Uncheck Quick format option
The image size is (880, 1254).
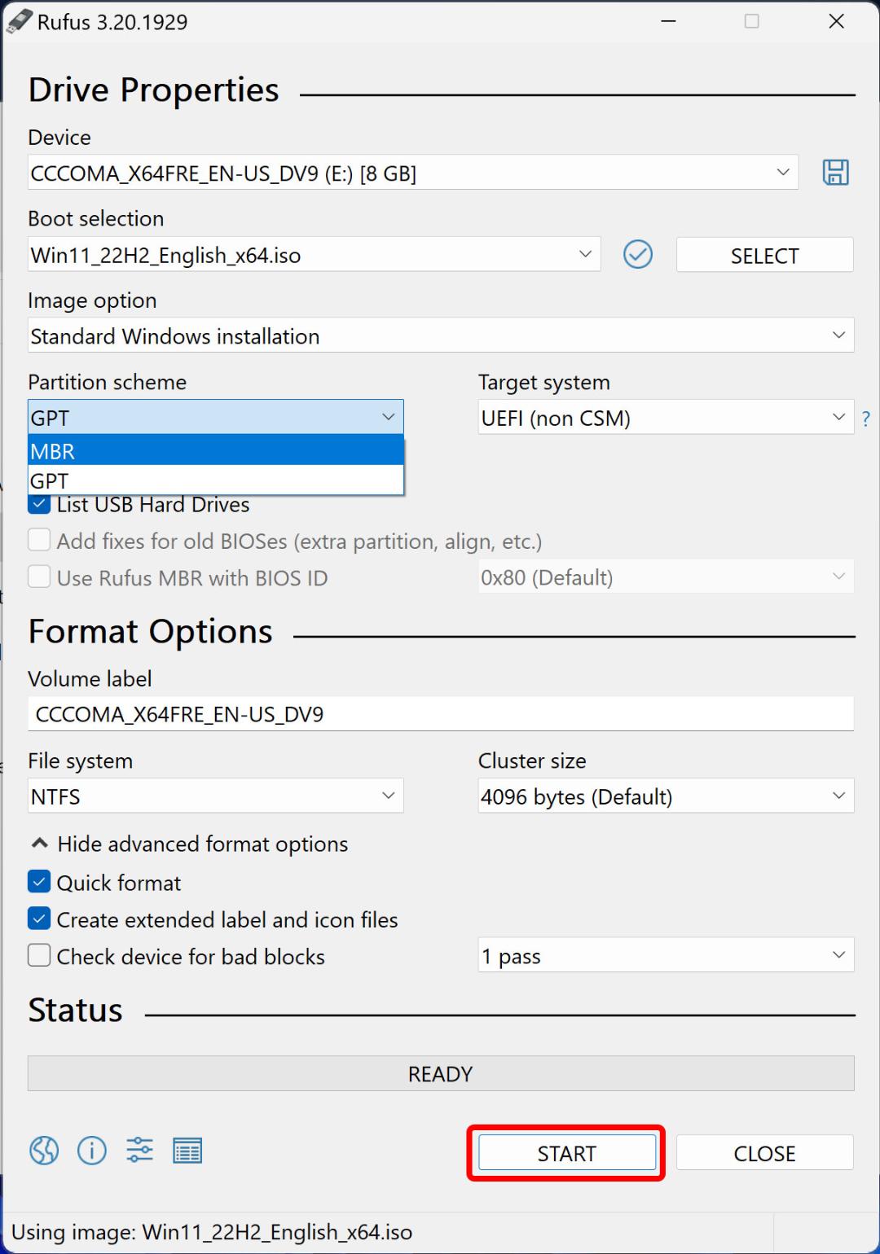pyautogui.click(x=39, y=883)
